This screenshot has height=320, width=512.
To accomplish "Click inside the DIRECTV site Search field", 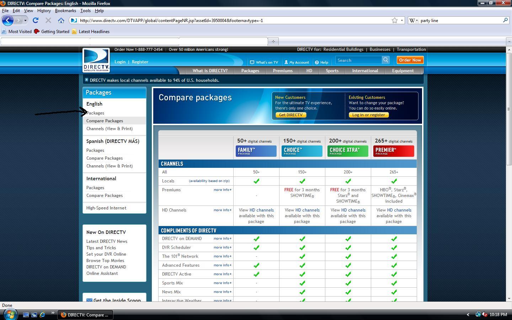I will [358, 60].
